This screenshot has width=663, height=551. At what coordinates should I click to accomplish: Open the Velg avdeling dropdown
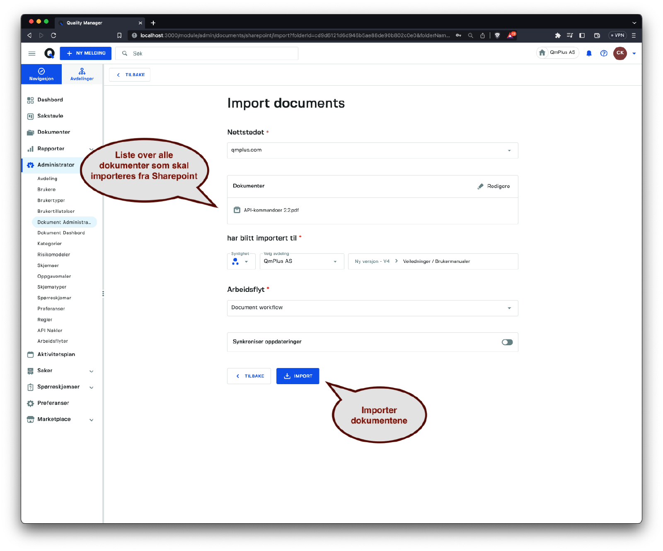pyautogui.click(x=301, y=262)
